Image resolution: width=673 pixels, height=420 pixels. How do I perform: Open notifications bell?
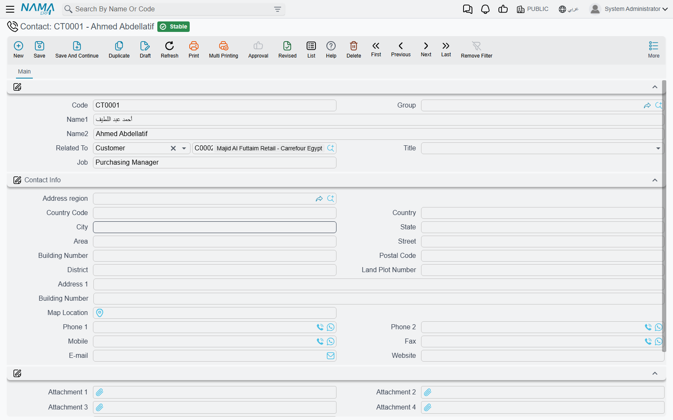485,9
